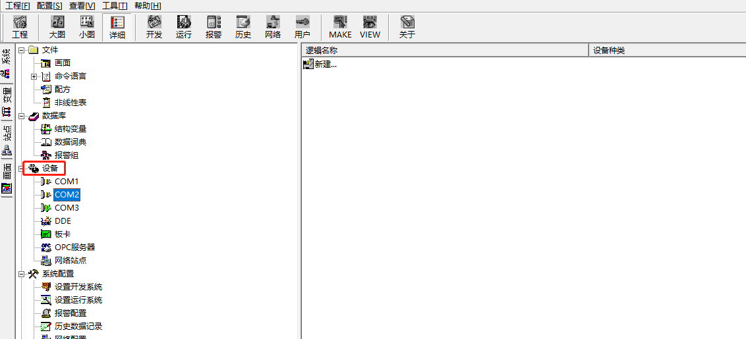Collapse the 设备 tree node
Image resolution: width=746 pixels, height=339 pixels.
(x=21, y=169)
